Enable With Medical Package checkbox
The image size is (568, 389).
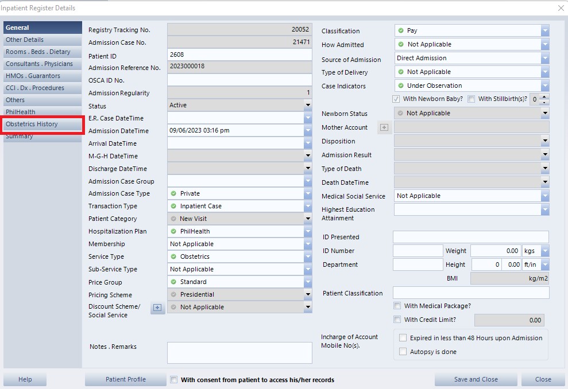coord(397,306)
